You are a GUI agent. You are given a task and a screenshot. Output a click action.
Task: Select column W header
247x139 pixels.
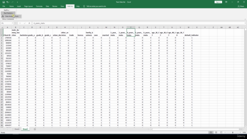click(188, 27)
